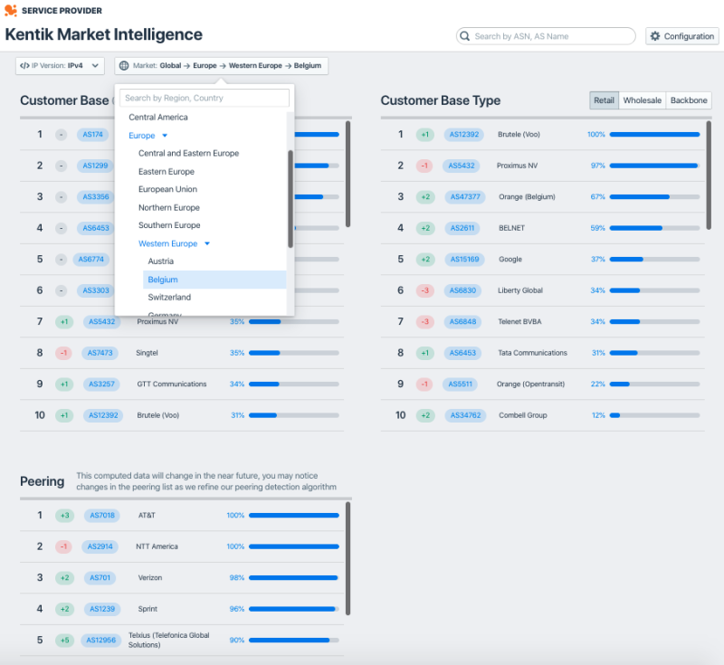Click the Verizon name in Peering
724x665 pixels.
(x=150, y=578)
